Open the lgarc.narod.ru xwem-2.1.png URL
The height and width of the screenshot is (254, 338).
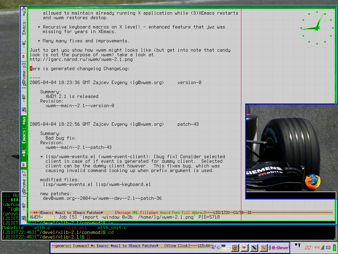click(x=81, y=60)
